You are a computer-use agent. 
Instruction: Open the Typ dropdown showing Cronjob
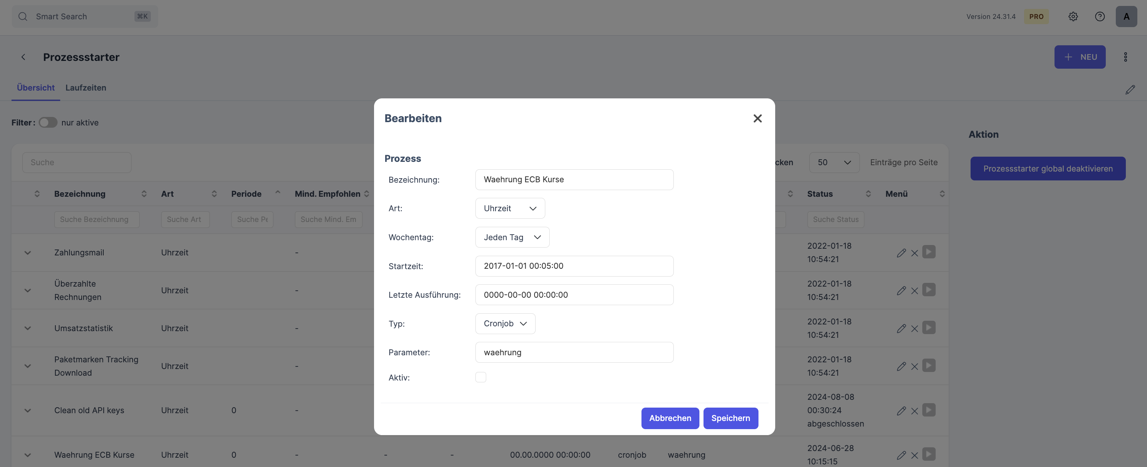(505, 324)
